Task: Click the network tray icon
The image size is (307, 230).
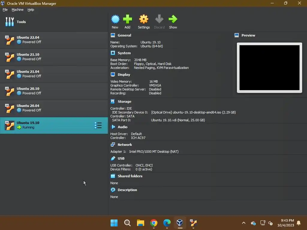Action: pyautogui.click(x=263, y=223)
